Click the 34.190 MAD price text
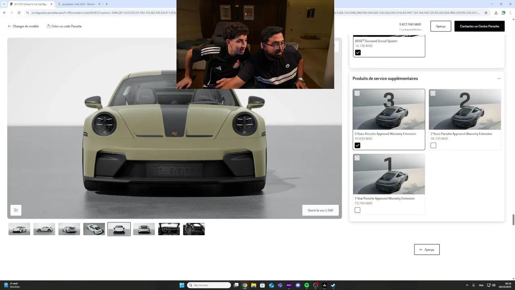This screenshot has width=515, height=290. click(439, 139)
